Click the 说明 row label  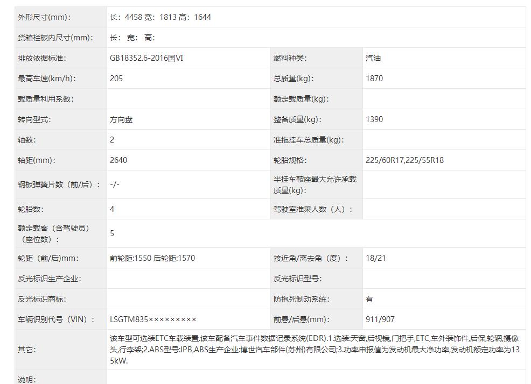(x=26, y=380)
